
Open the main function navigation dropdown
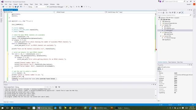[131, 12]
